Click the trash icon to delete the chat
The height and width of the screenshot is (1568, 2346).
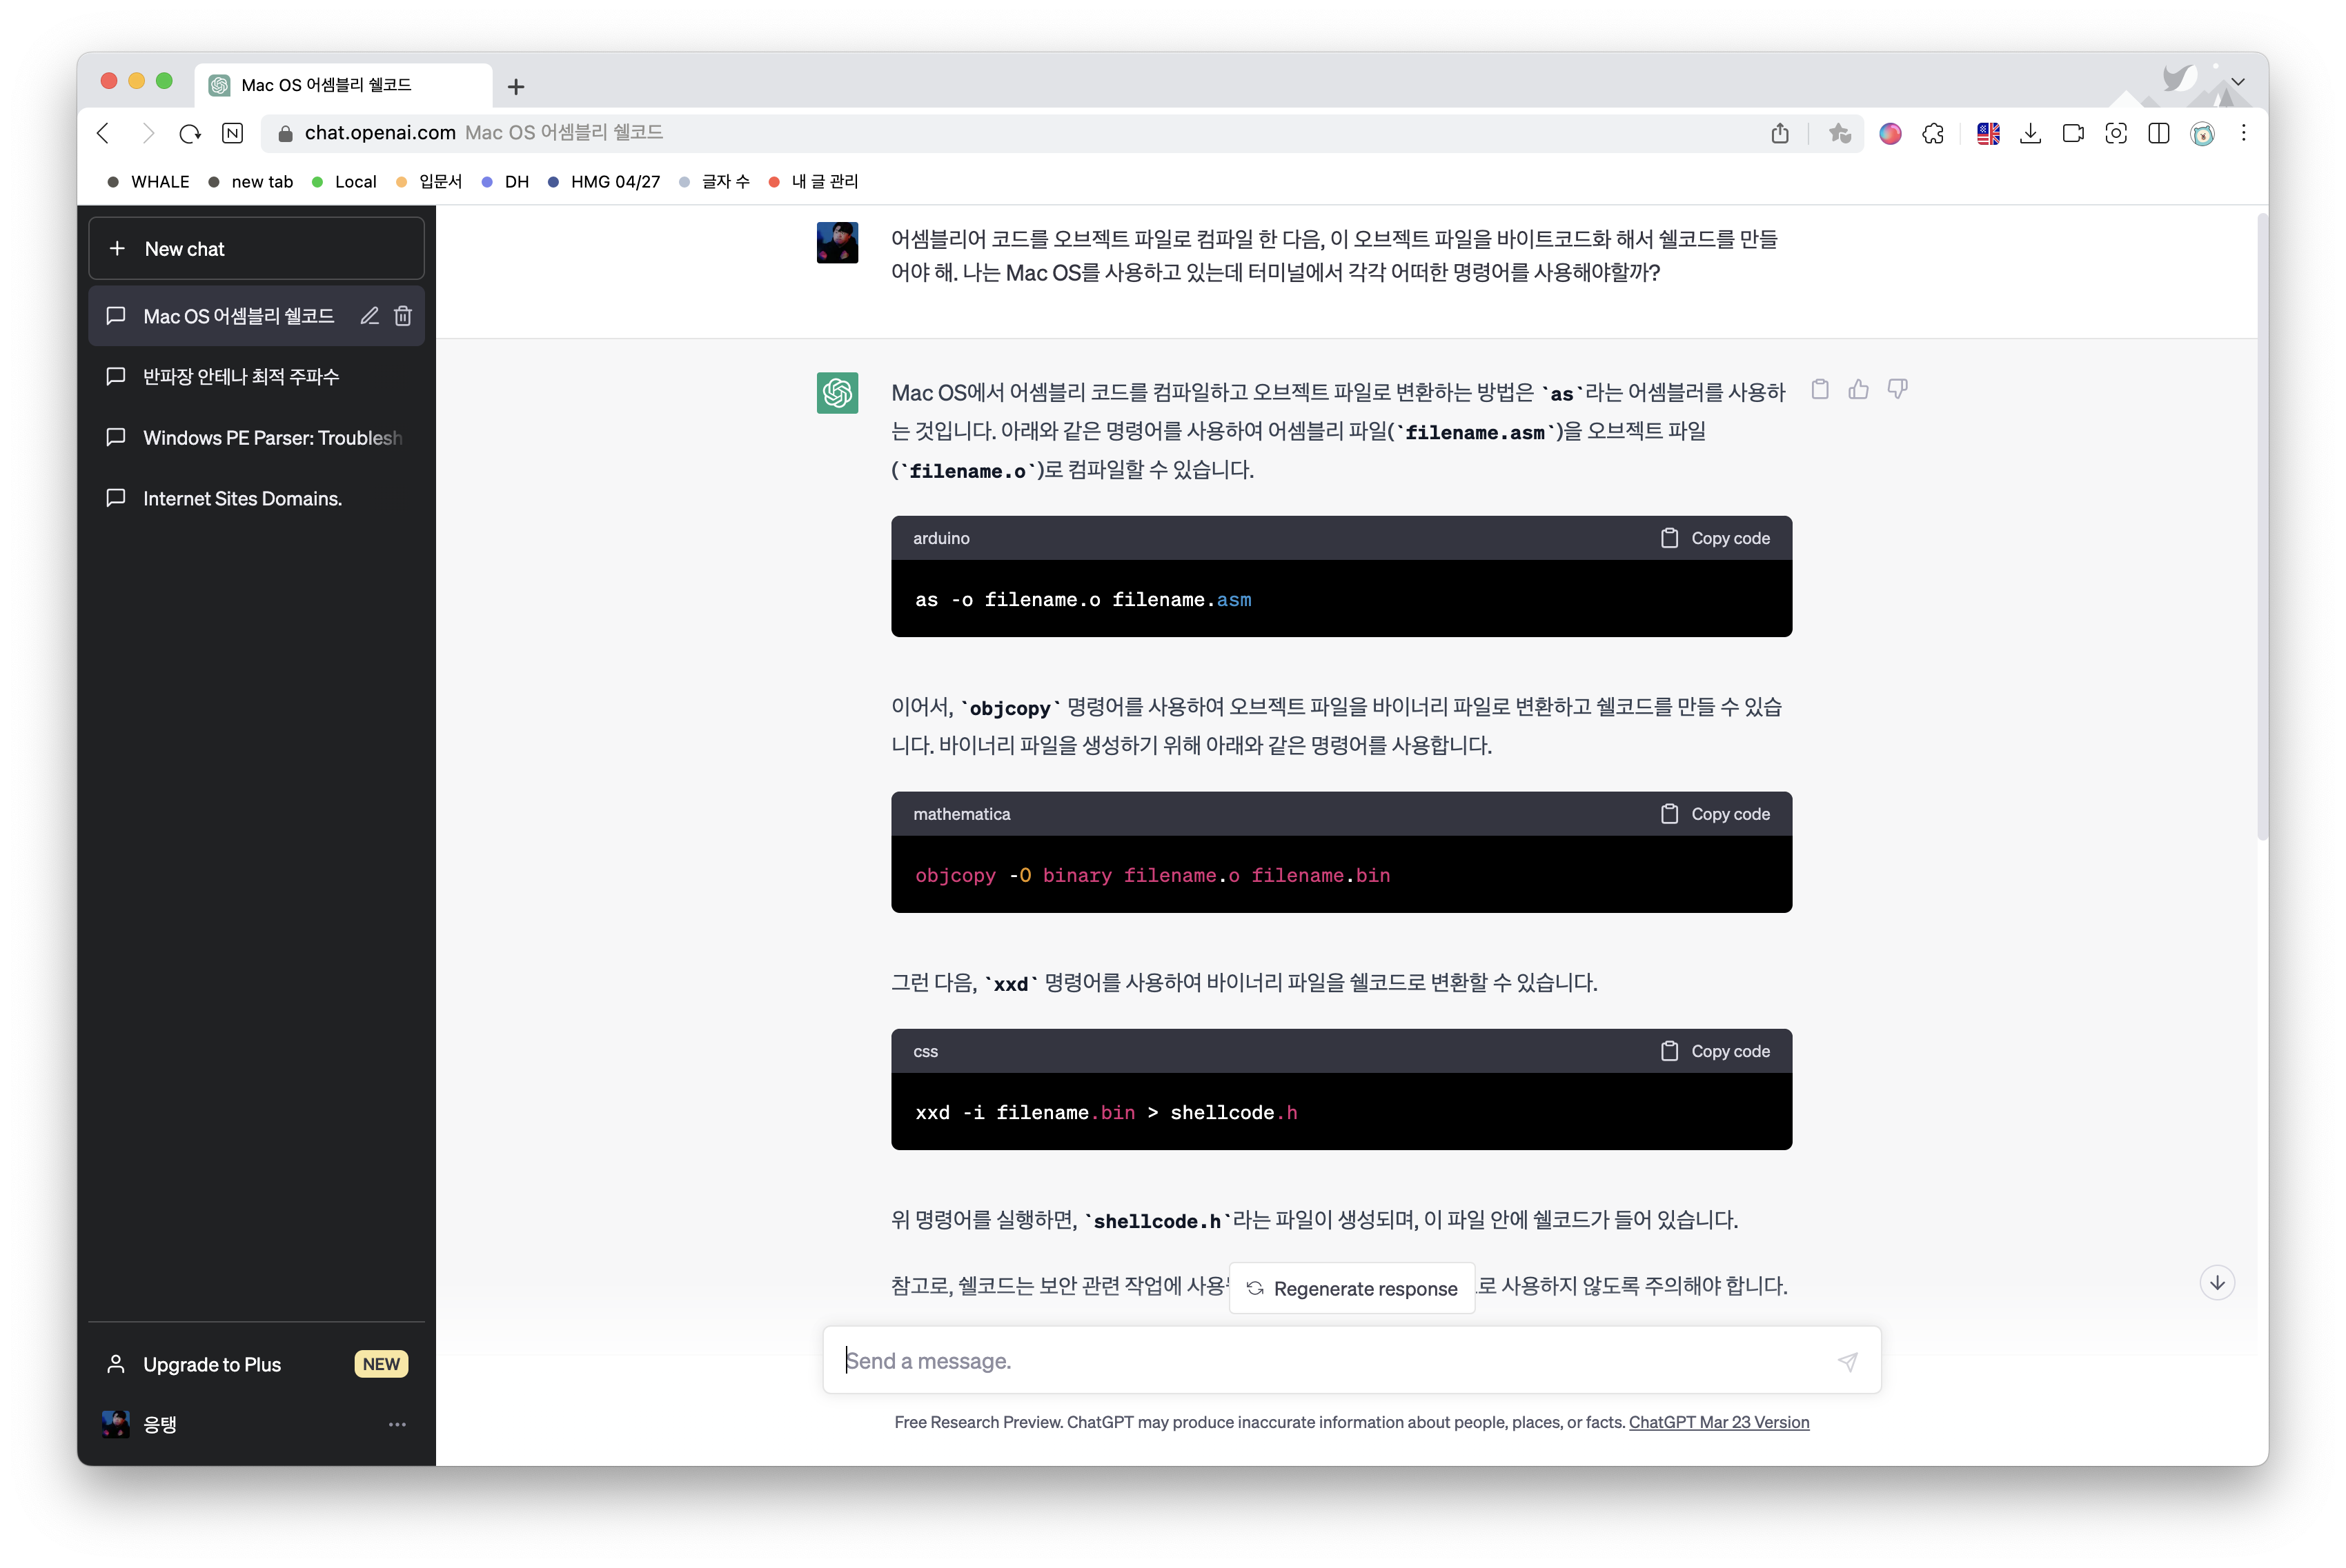403,316
